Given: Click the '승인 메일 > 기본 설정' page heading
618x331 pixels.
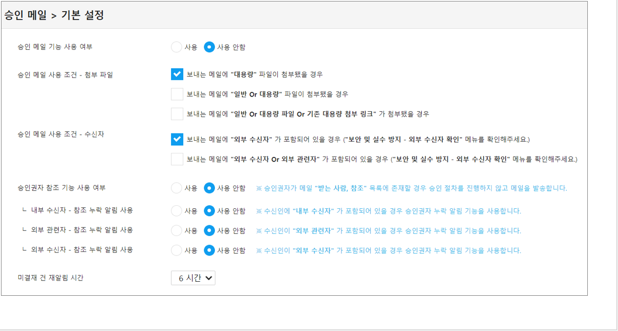Looking at the screenshot, I should tap(54, 16).
